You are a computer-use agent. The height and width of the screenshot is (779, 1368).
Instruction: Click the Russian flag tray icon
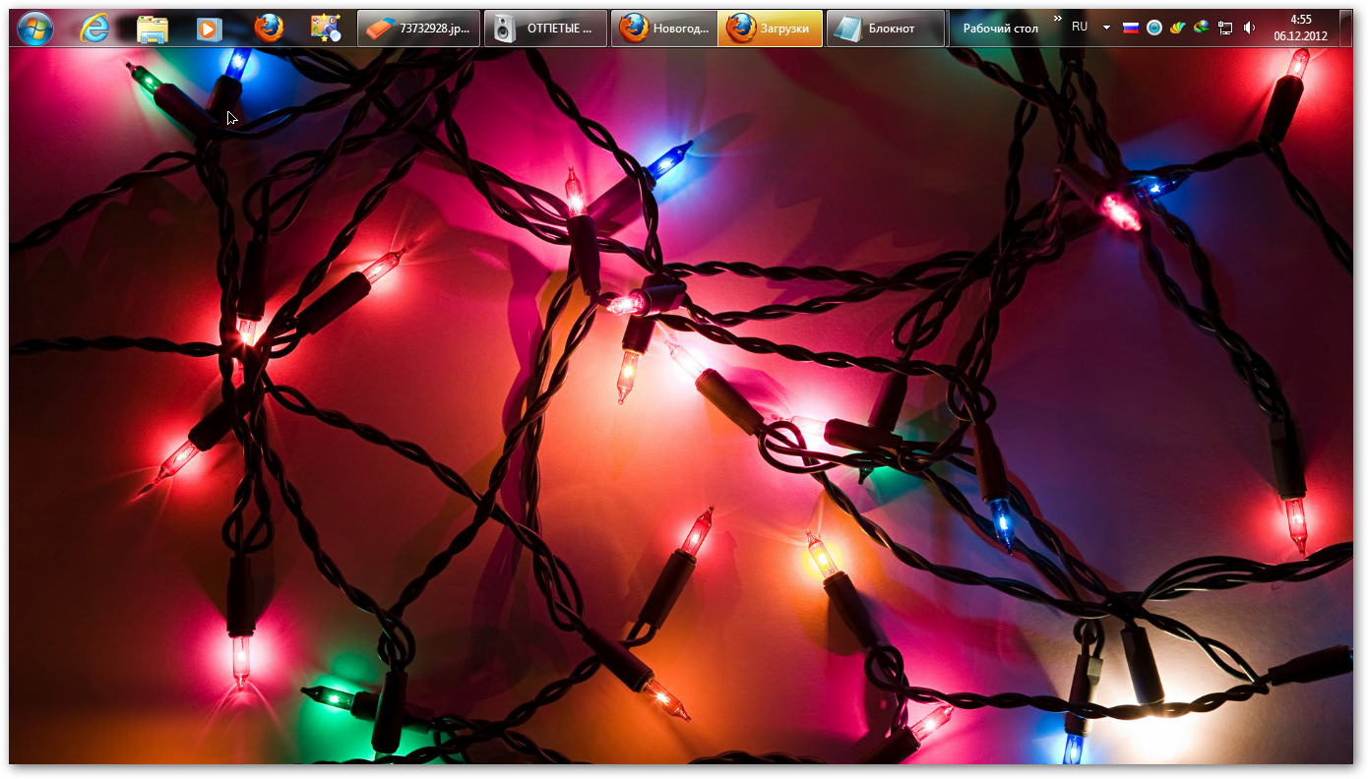1131,28
